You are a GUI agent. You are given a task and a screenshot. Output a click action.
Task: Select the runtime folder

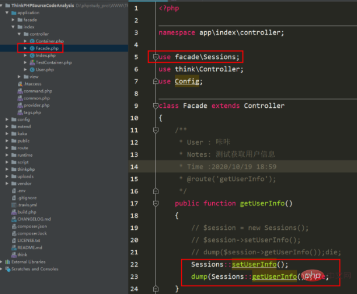tap(25, 155)
